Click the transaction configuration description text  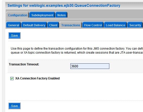(x=77, y=51)
